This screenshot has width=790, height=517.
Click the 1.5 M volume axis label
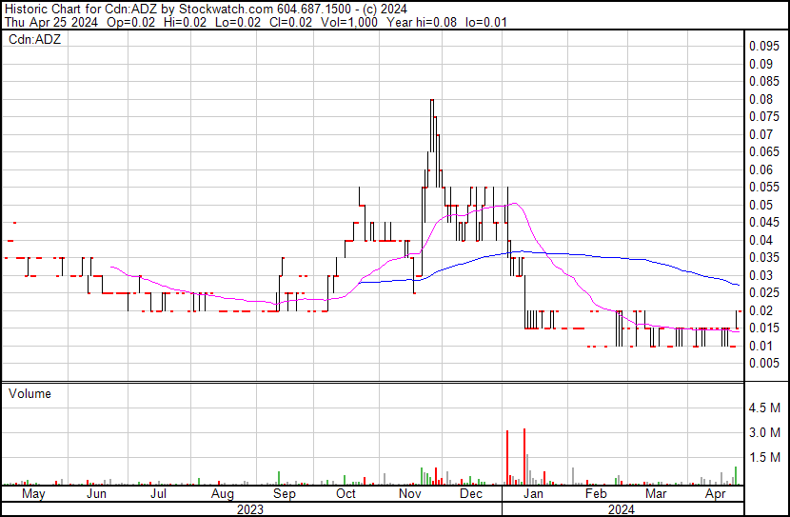pyautogui.click(x=764, y=457)
